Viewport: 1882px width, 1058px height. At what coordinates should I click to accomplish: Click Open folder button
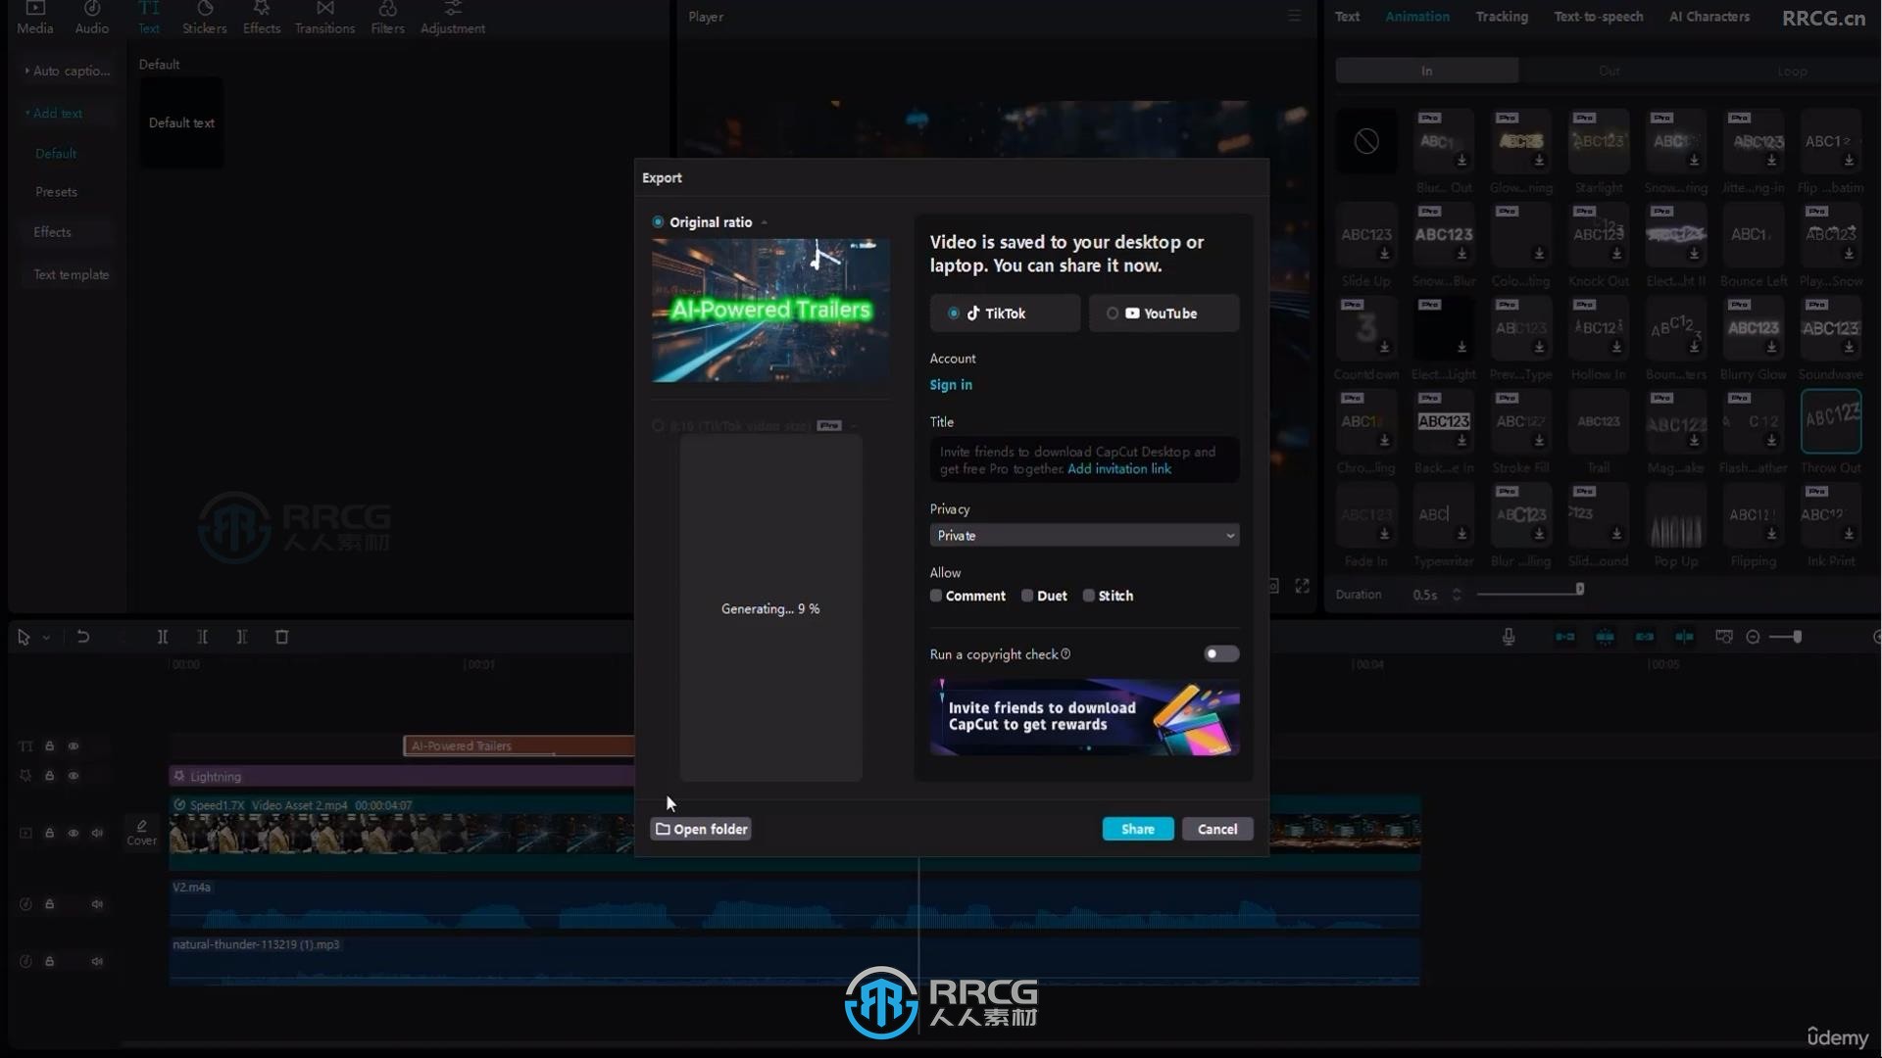701,829
